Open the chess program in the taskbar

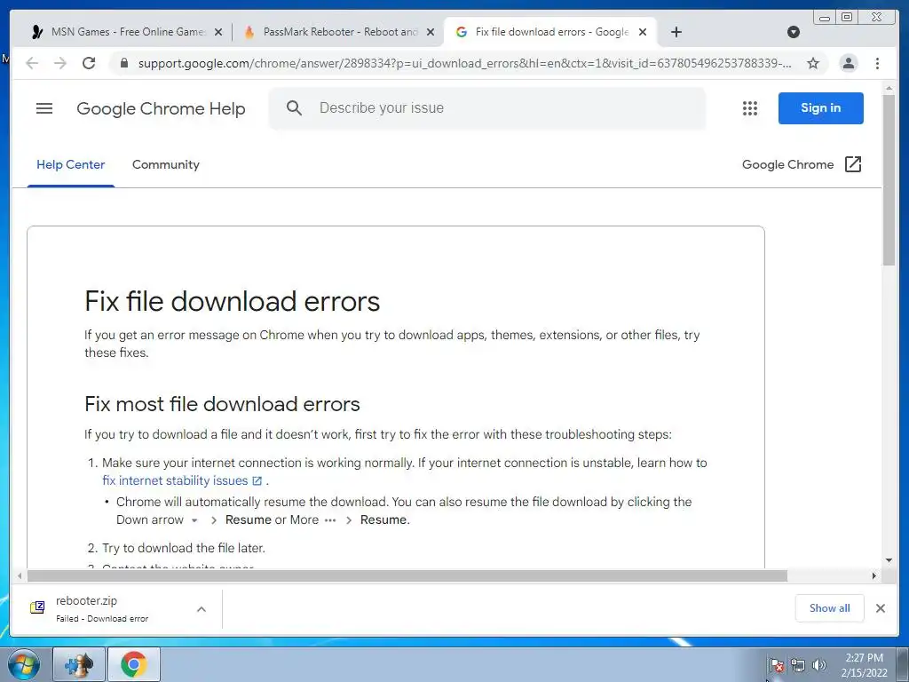(x=79, y=664)
